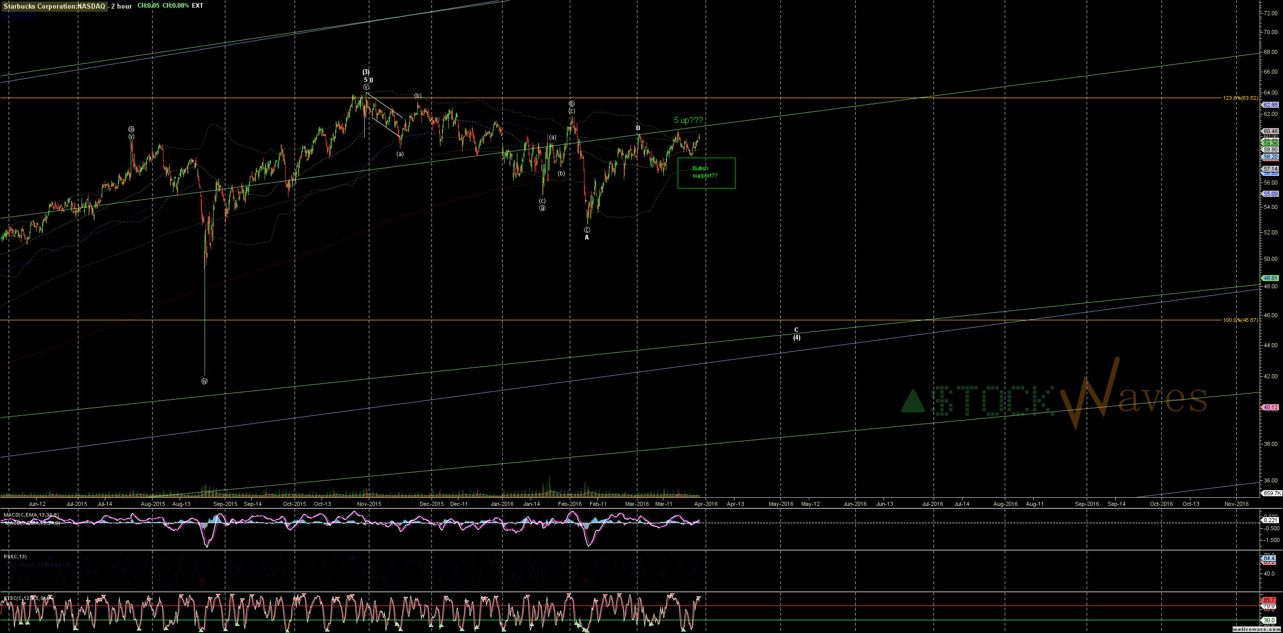Click the 60.46 price marker
The width and height of the screenshot is (1283, 633).
point(1270,131)
